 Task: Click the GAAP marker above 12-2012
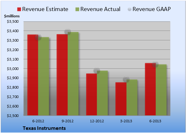(x=97, y=71)
